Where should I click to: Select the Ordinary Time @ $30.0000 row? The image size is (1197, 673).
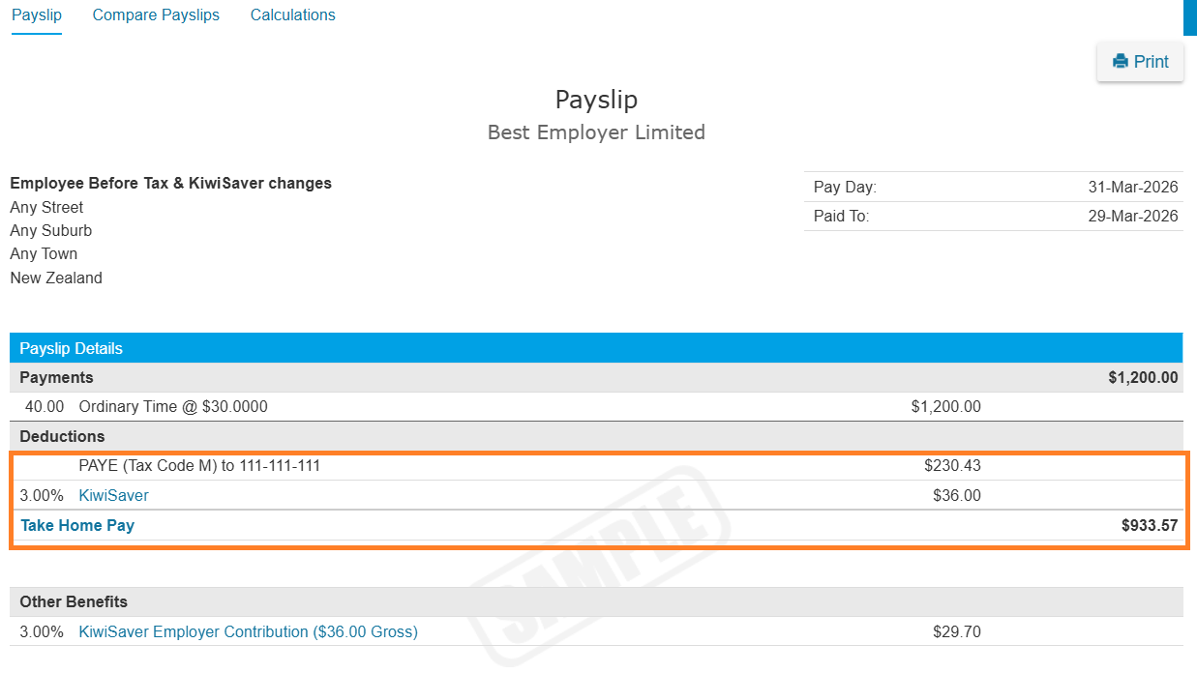(173, 407)
